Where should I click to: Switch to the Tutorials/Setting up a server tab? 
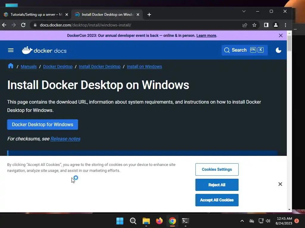tap(36, 15)
